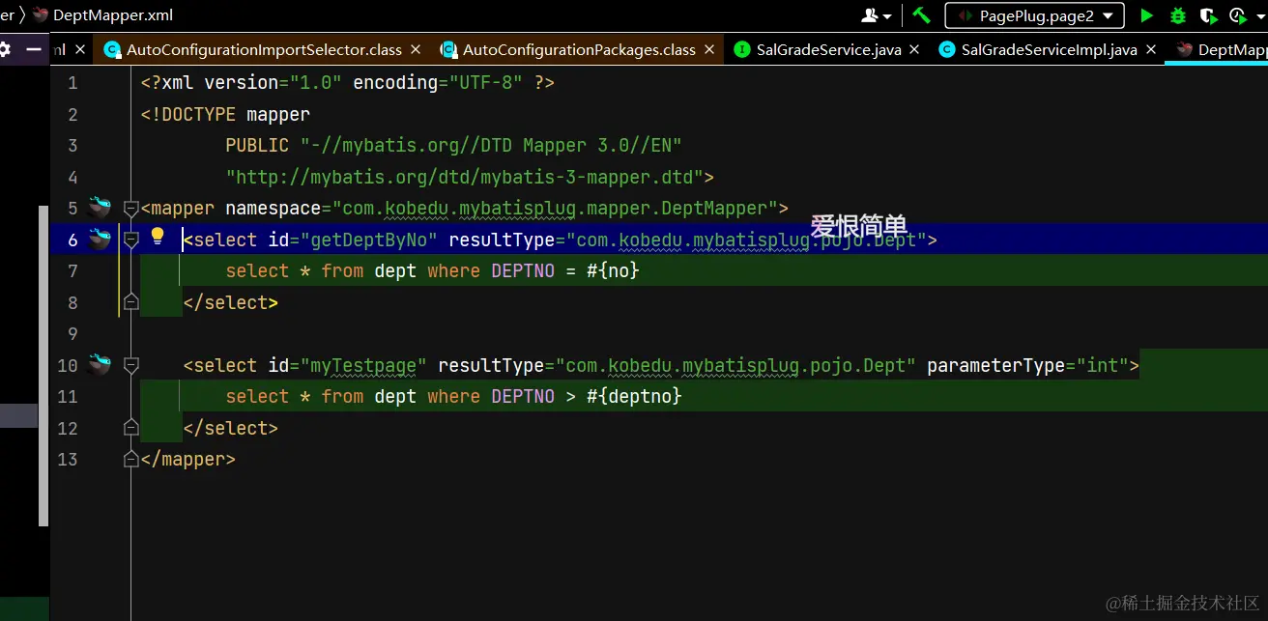Click the parameterType "int" value
Screen dimensions: 1268x621
point(1102,365)
